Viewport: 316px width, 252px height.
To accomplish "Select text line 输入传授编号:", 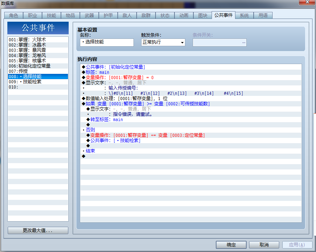I will [x=191, y=88].
